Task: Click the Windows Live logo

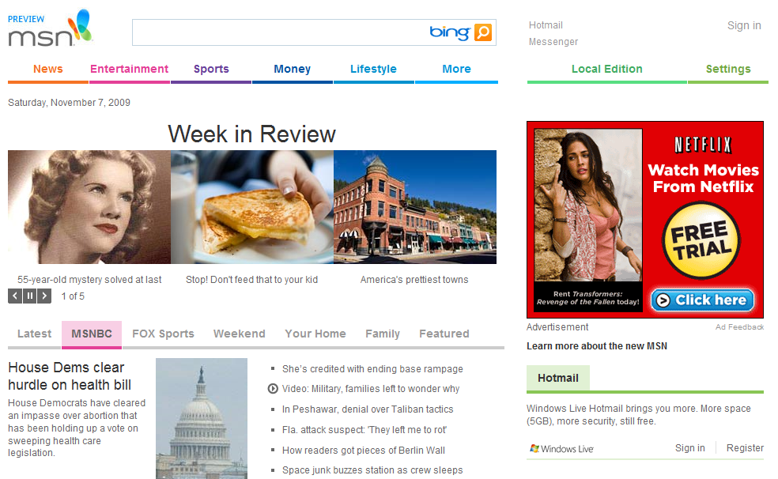Action: pyautogui.click(x=561, y=449)
